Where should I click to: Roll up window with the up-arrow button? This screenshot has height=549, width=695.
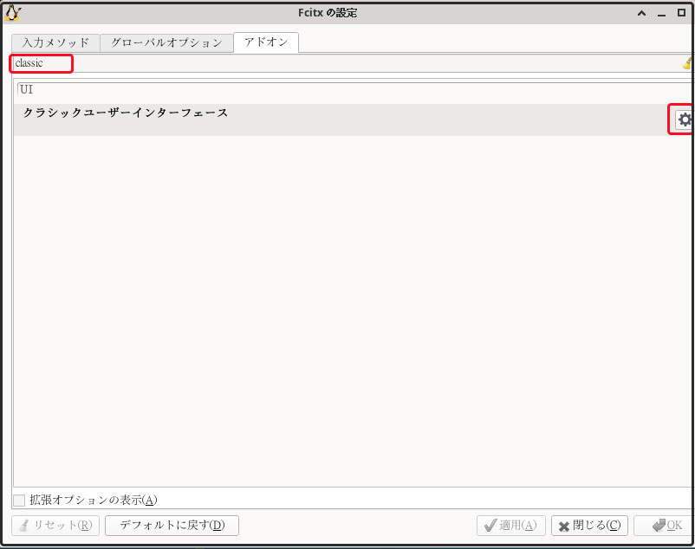[x=641, y=13]
